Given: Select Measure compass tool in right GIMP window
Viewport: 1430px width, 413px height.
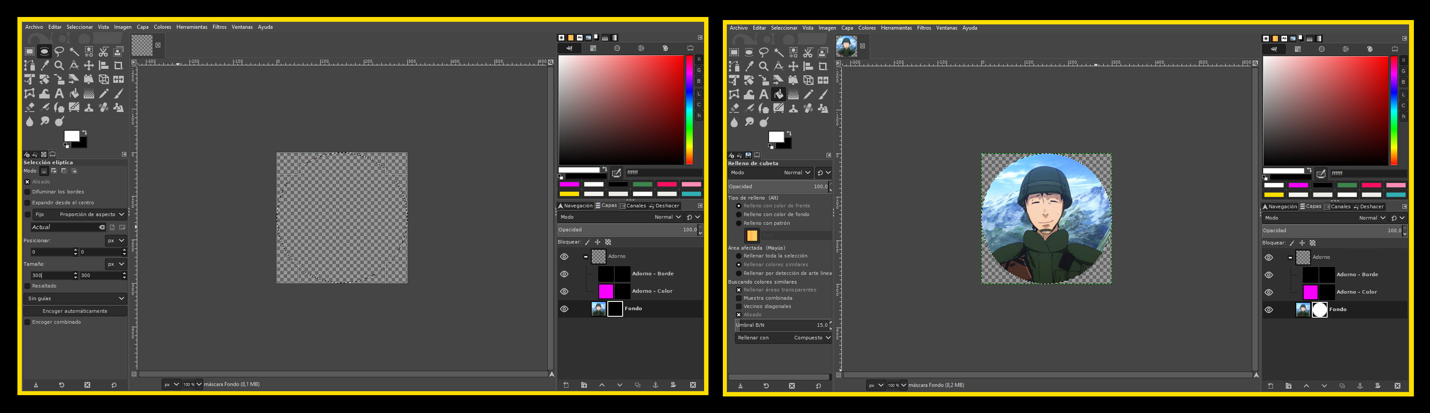Looking at the screenshot, I should pos(779,66).
